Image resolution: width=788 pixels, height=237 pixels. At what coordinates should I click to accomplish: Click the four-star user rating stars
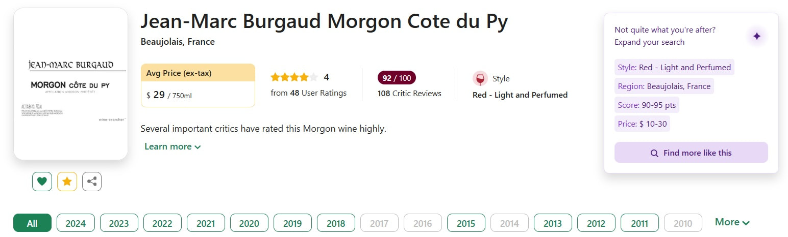[294, 77]
